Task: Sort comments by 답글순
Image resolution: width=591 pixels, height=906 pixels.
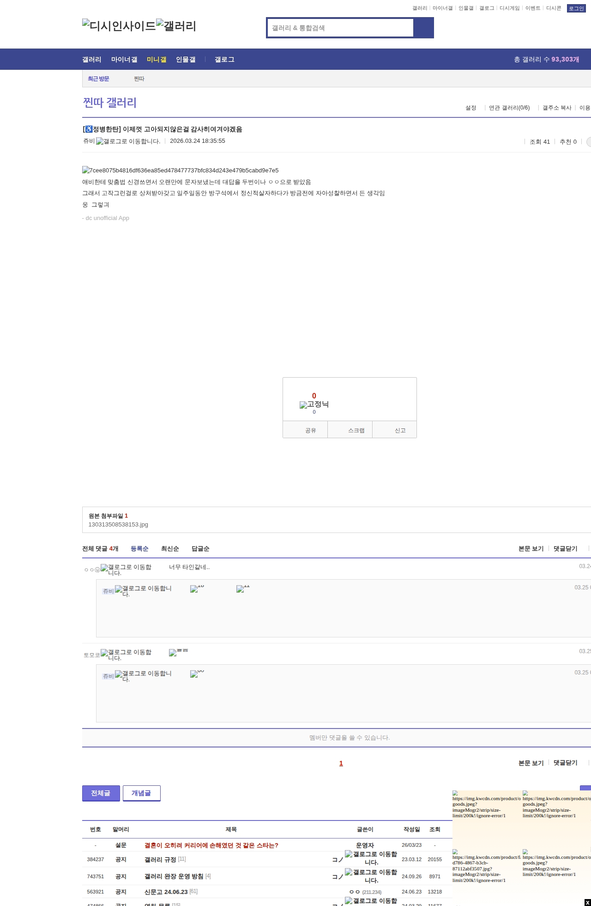Action: click(200, 549)
